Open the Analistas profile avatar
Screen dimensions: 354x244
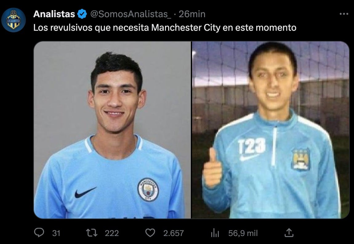14,20
